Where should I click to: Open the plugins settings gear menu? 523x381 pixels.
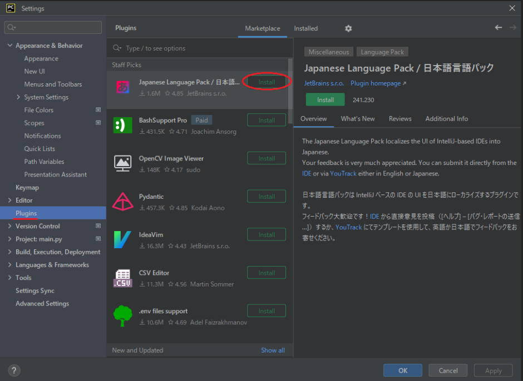point(349,28)
